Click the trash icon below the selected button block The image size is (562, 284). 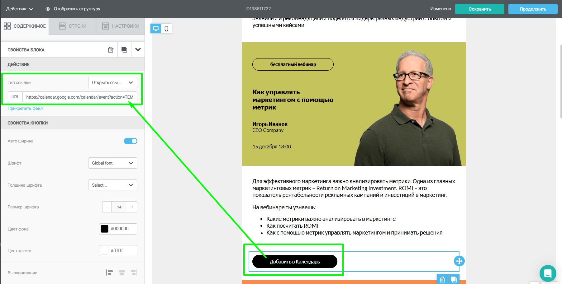click(x=442, y=279)
